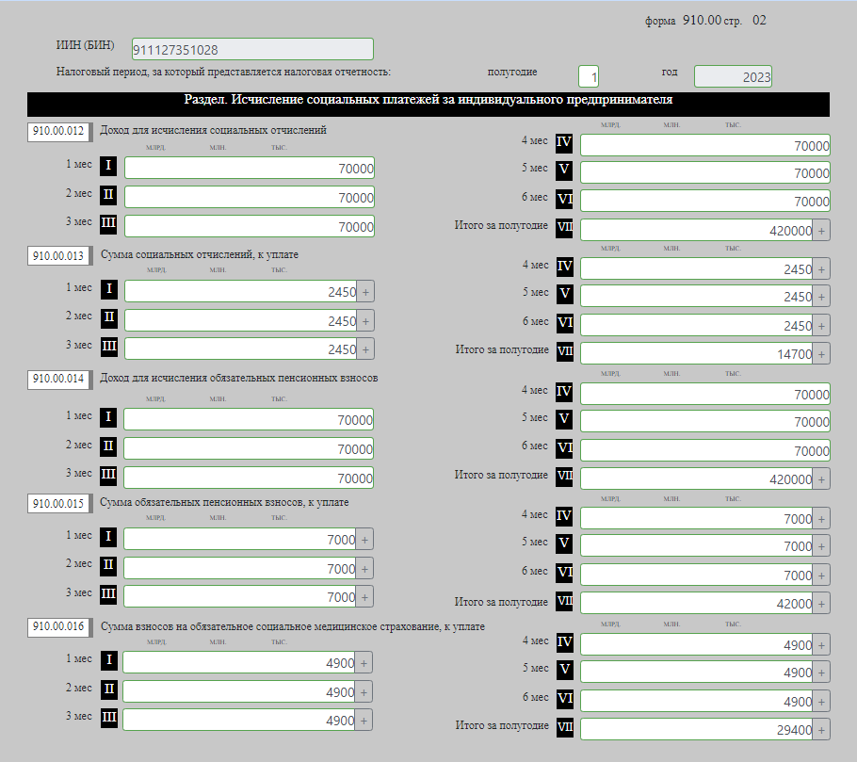The width and height of the screenshot is (857, 762).
Task: Select the полугодие number field
Action: [x=588, y=76]
